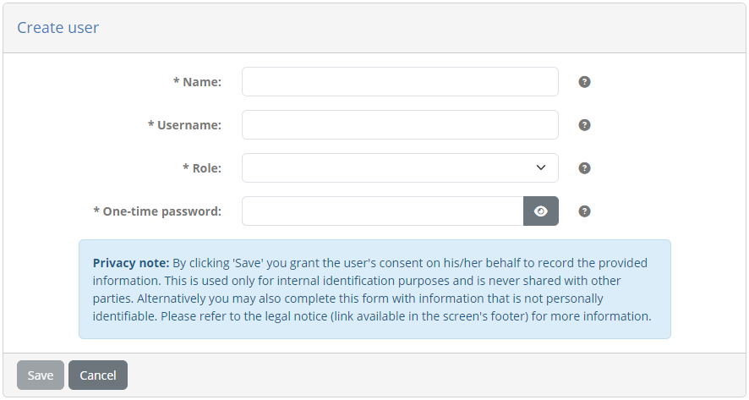Show help for the Role field
Viewport: 749px width, 400px height.
click(x=584, y=167)
